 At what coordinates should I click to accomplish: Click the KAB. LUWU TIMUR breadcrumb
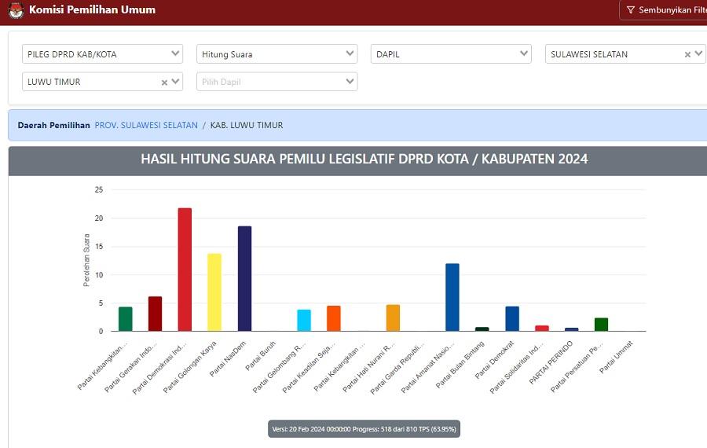[247, 125]
